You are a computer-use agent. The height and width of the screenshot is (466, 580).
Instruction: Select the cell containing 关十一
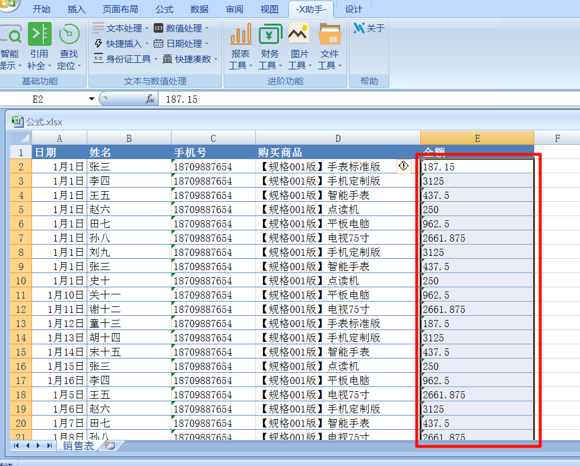coord(129,295)
